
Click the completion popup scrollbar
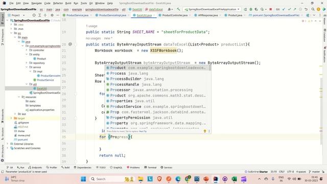210,68
